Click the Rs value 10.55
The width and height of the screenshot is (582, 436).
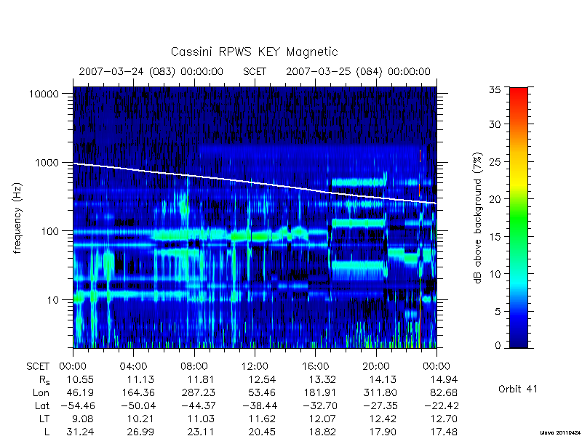[x=80, y=379]
